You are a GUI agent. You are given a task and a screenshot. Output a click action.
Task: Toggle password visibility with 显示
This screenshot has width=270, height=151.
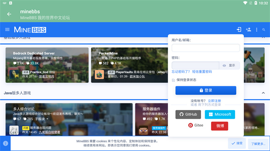tap(229, 65)
